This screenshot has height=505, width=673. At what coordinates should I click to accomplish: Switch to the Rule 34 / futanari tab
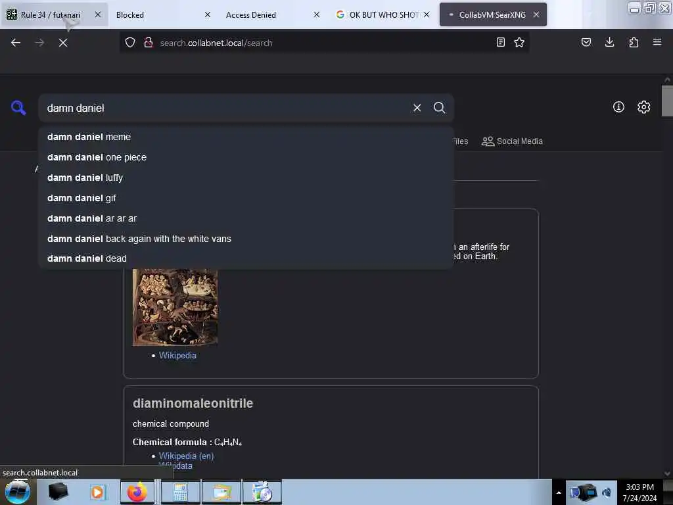tap(54, 14)
